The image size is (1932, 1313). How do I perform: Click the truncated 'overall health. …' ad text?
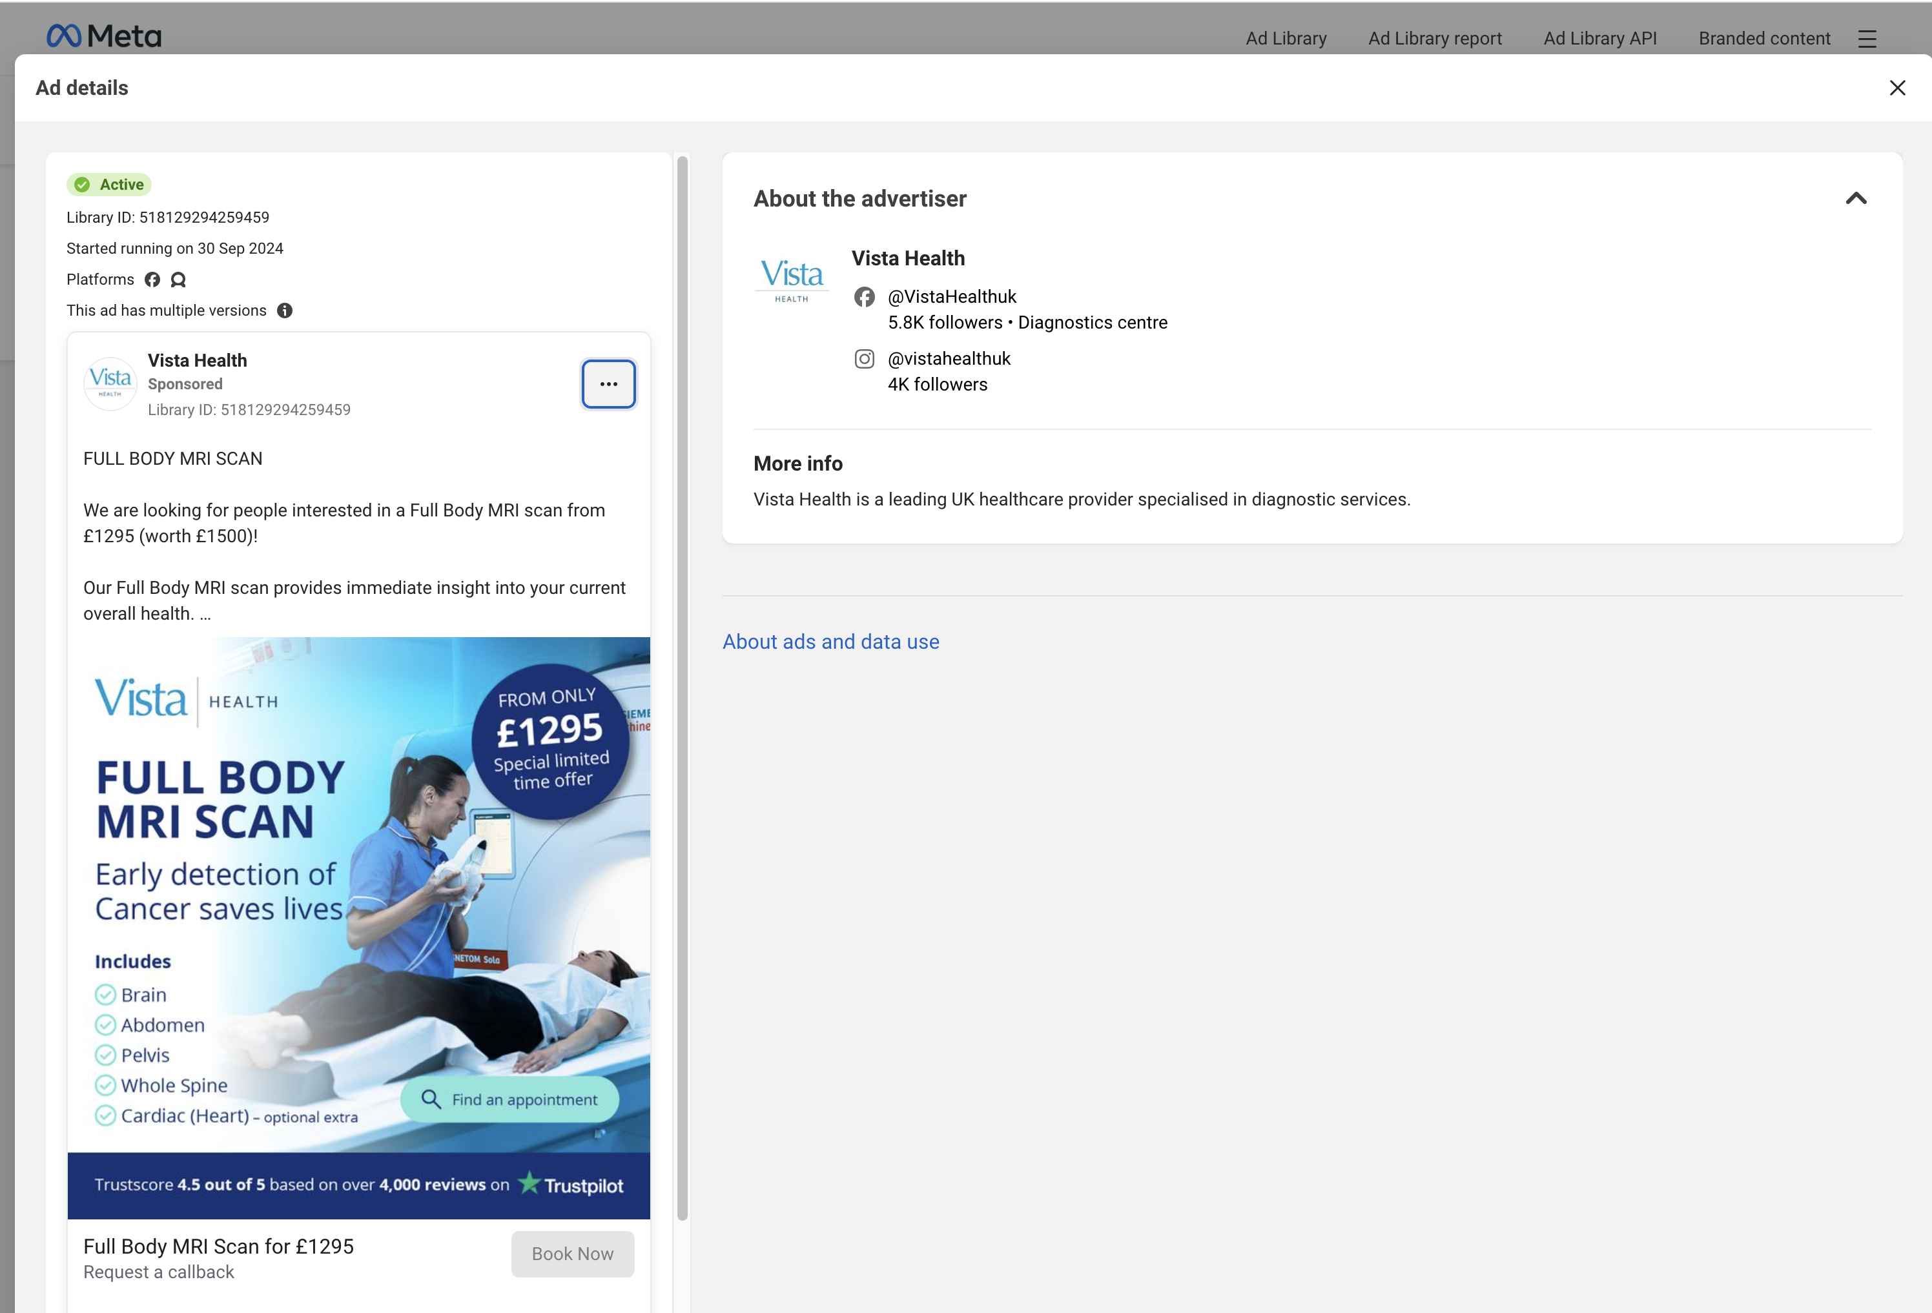147,613
